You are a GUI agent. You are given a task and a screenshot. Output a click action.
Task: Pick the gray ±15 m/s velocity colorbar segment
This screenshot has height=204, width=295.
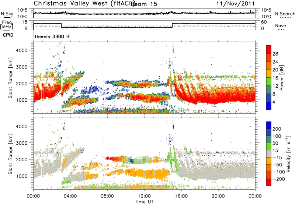point(269,154)
